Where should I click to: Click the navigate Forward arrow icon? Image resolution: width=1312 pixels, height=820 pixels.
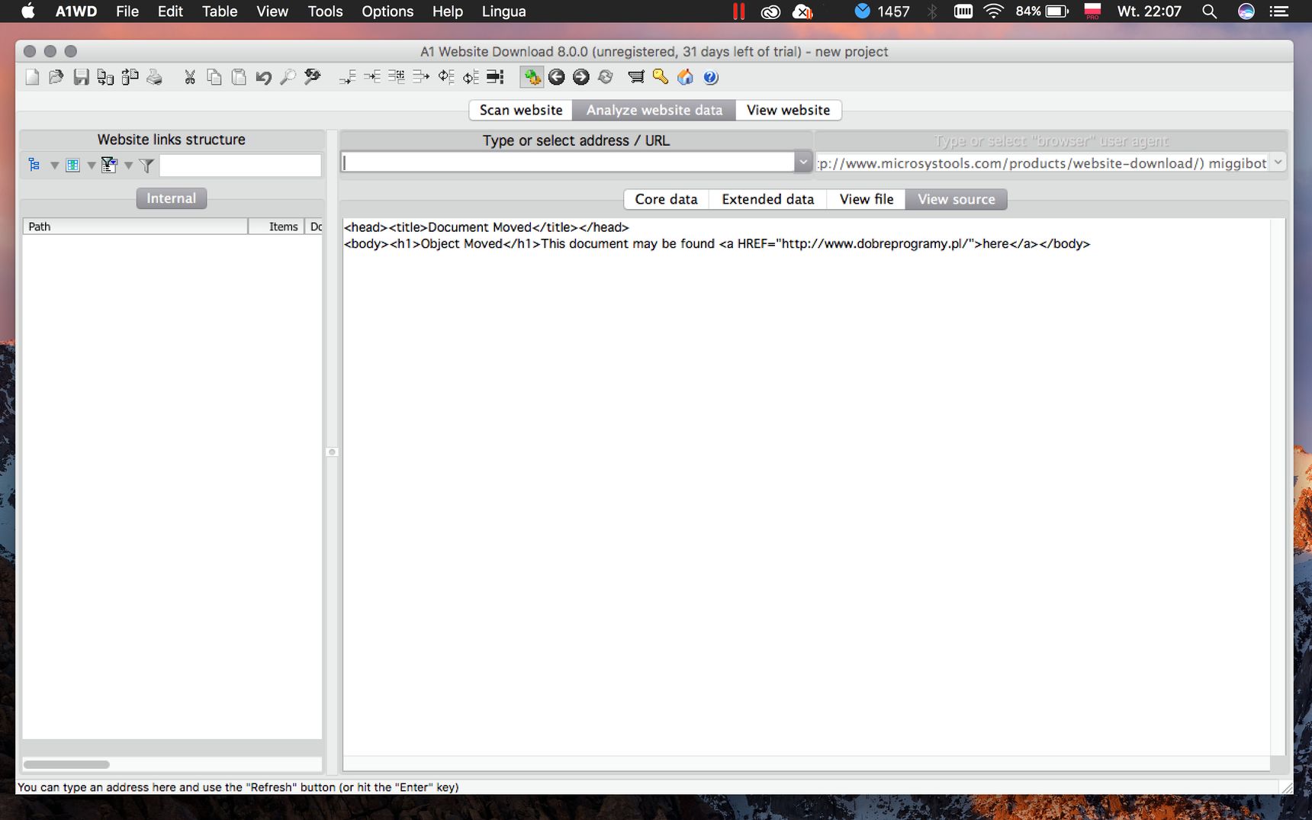pos(581,77)
